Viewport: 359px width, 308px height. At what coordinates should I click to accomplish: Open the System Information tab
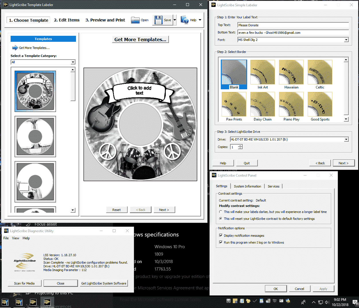tap(247, 186)
